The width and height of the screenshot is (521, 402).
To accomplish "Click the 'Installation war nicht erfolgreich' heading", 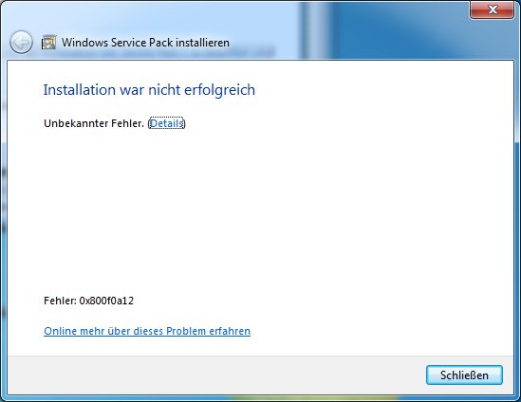I will click(x=149, y=90).
